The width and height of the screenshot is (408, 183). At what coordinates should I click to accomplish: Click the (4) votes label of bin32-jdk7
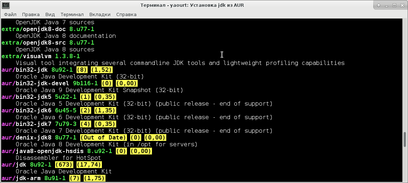click(85, 124)
